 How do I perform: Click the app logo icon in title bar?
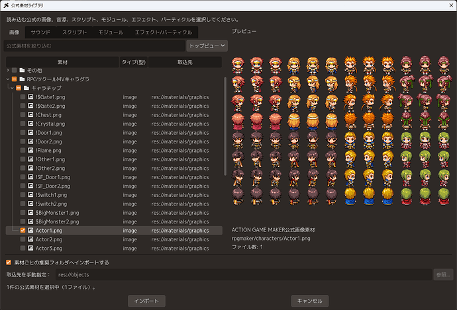[6, 5]
